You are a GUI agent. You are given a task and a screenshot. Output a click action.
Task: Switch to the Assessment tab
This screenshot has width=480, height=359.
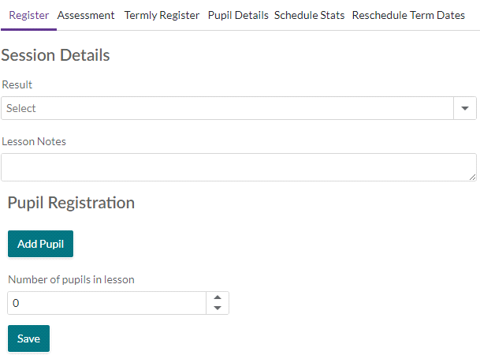click(x=86, y=15)
